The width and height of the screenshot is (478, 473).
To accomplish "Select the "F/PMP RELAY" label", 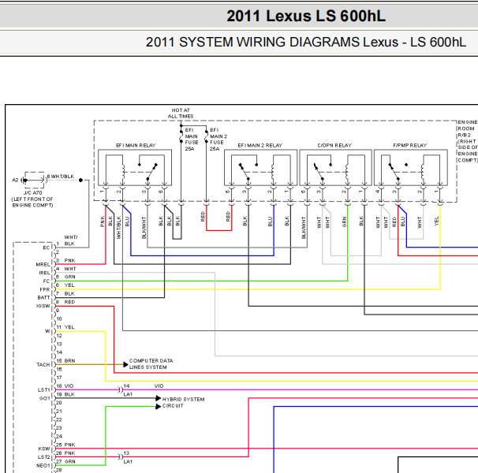I will (409, 145).
